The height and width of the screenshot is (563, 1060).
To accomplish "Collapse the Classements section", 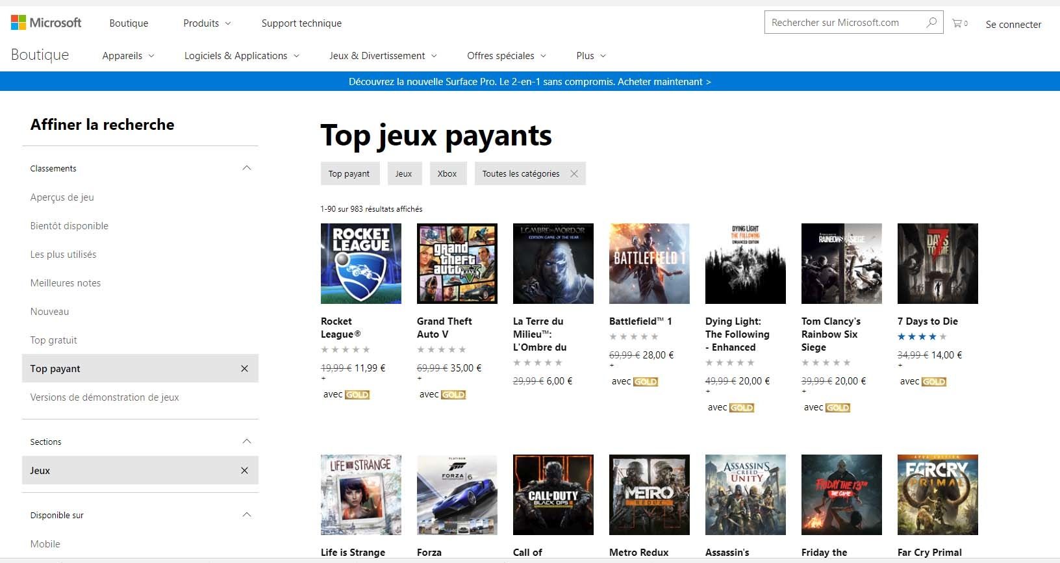I will tap(247, 168).
